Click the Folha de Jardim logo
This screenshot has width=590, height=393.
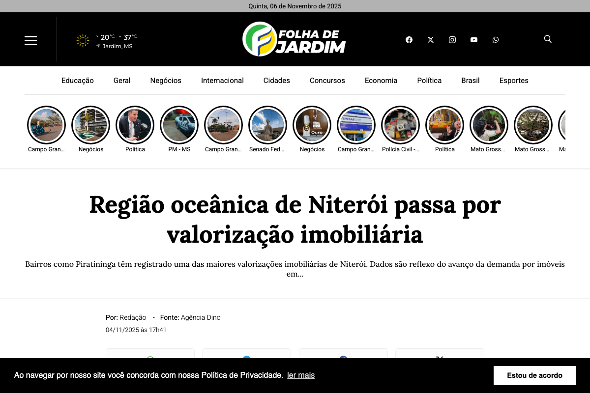tap(294, 39)
